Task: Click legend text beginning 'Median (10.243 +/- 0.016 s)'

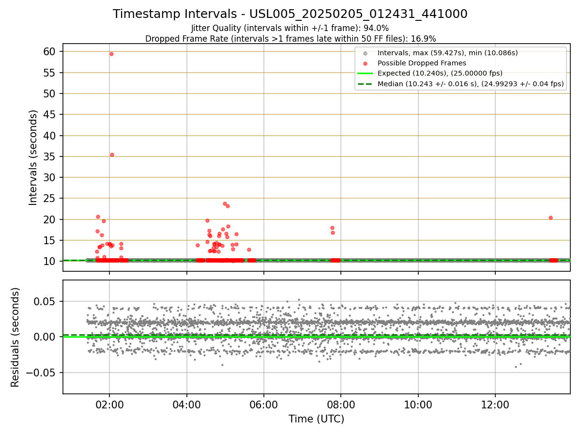Action: (x=471, y=84)
